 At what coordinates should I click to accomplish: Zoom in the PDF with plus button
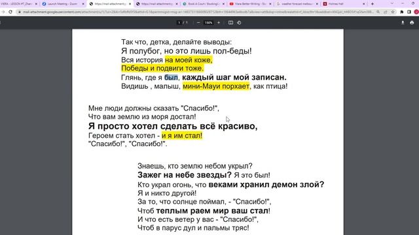click(x=219, y=23)
